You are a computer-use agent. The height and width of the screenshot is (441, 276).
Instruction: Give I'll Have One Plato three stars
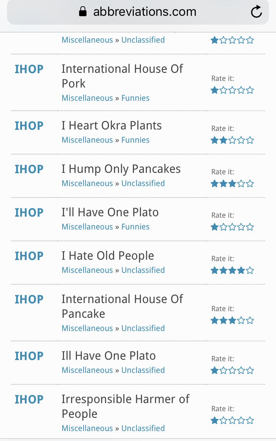click(232, 227)
